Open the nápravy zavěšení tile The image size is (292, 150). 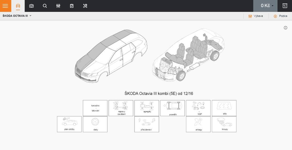pyautogui.click(x=121, y=108)
